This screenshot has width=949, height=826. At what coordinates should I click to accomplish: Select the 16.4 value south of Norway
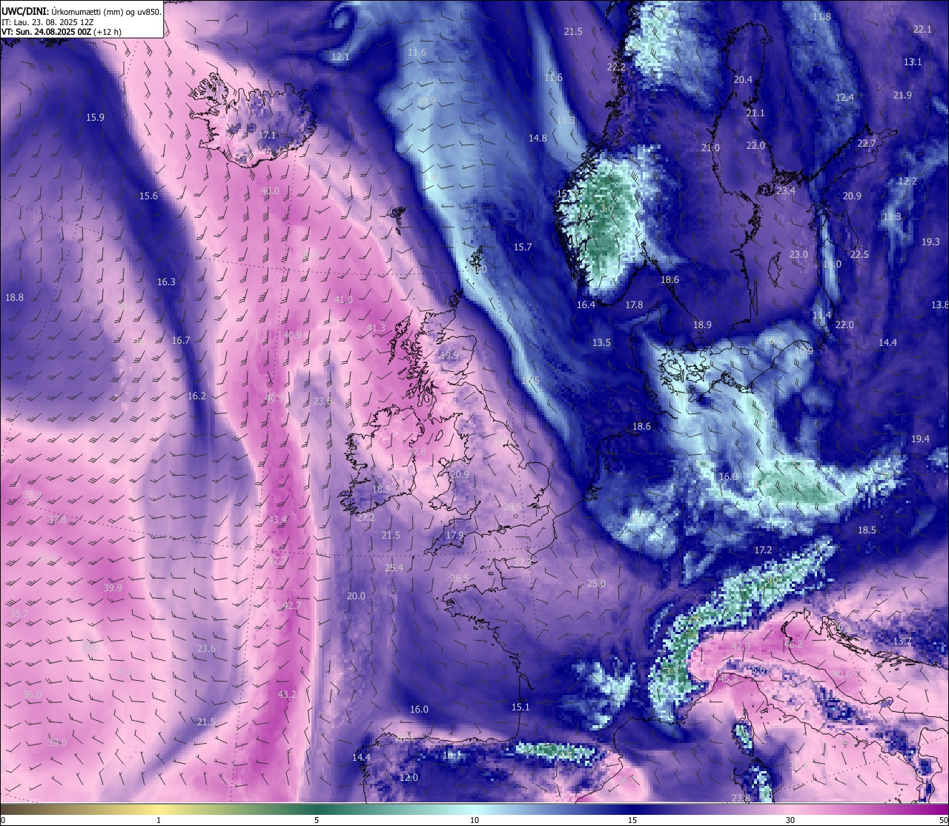(586, 304)
